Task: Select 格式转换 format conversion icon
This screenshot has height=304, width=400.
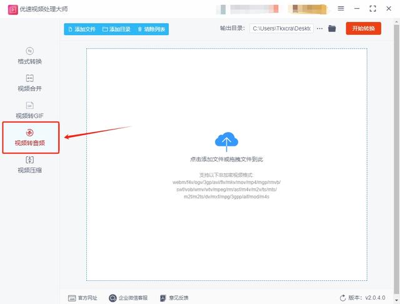Action: 30,51
